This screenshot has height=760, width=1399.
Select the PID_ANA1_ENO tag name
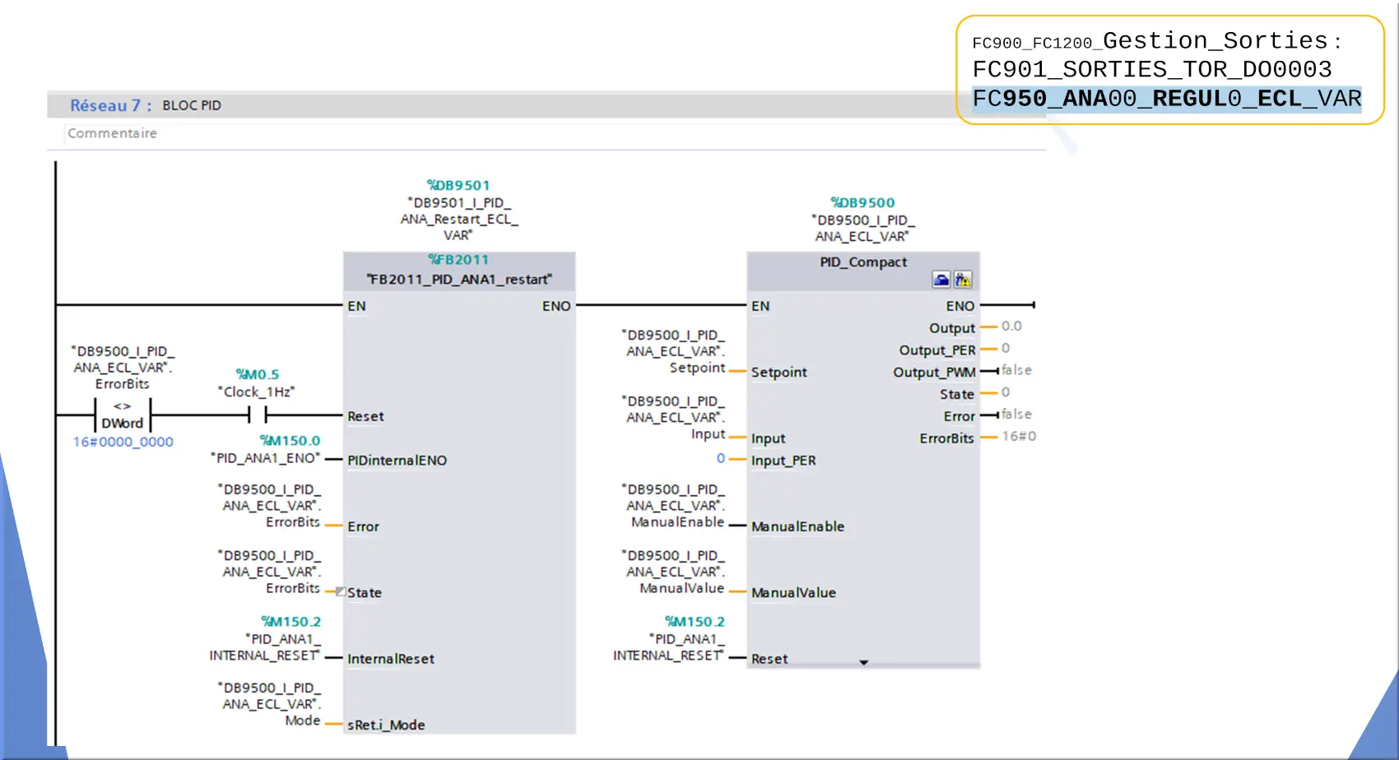coord(266,458)
